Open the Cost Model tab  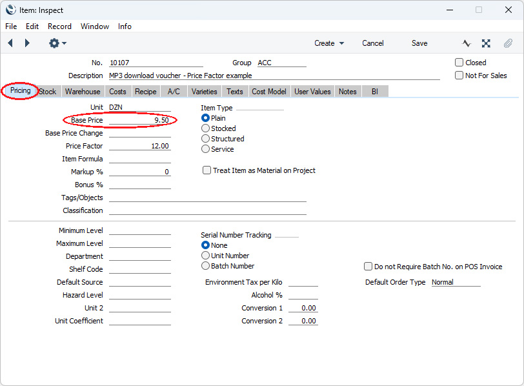[x=269, y=92]
